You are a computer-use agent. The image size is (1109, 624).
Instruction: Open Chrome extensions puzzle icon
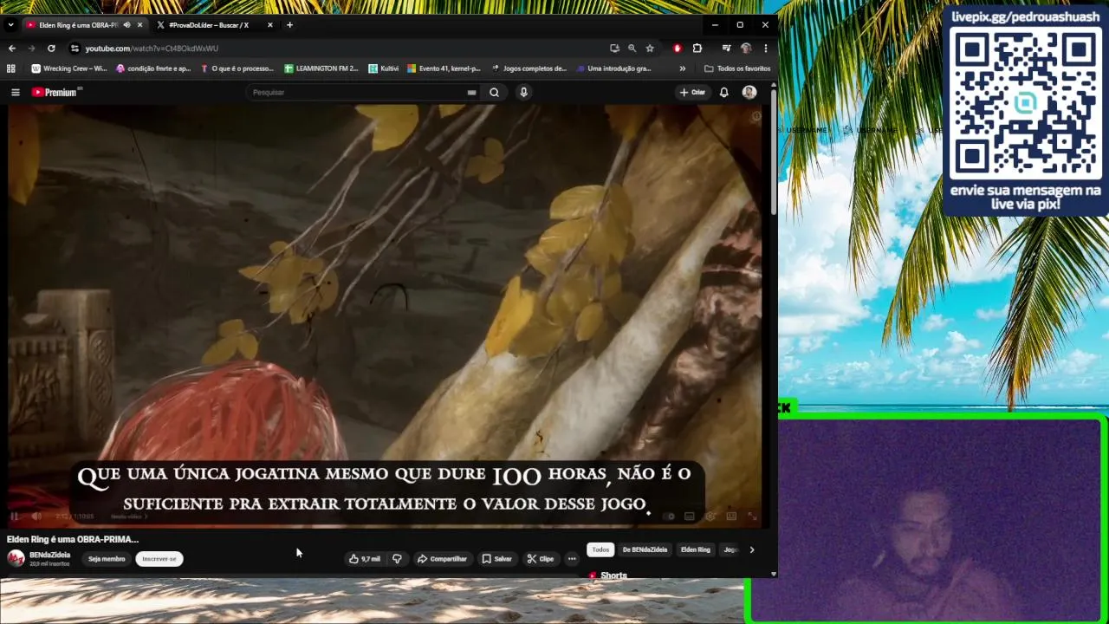[697, 49]
